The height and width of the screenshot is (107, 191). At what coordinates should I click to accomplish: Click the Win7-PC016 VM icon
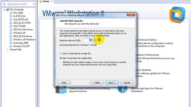(x=11, y=26)
